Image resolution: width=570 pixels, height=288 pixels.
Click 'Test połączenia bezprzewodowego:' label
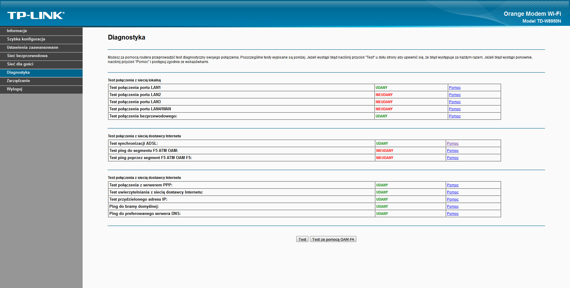[x=143, y=116]
